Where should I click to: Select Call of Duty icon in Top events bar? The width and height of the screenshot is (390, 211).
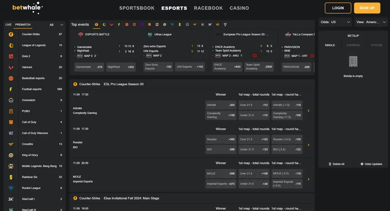tap(149, 24)
